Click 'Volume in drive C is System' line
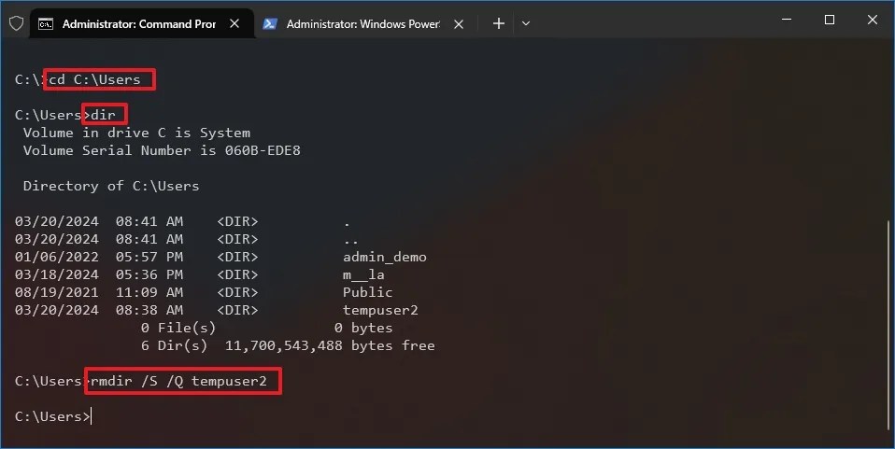Viewport: 895px width, 449px height. (x=136, y=133)
